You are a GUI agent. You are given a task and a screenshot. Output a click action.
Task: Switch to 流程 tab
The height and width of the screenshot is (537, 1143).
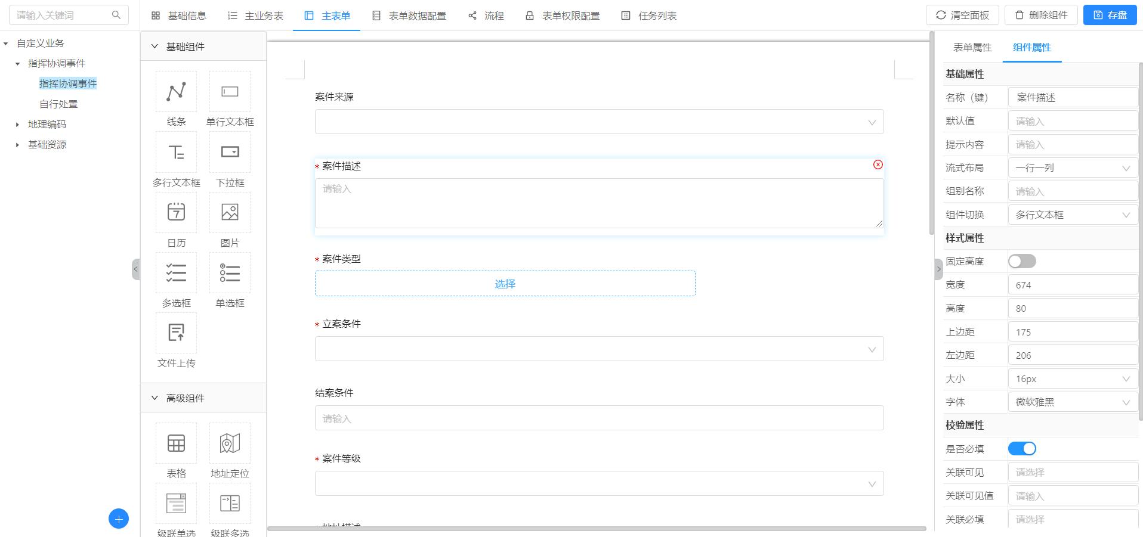pyautogui.click(x=486, y=15)
